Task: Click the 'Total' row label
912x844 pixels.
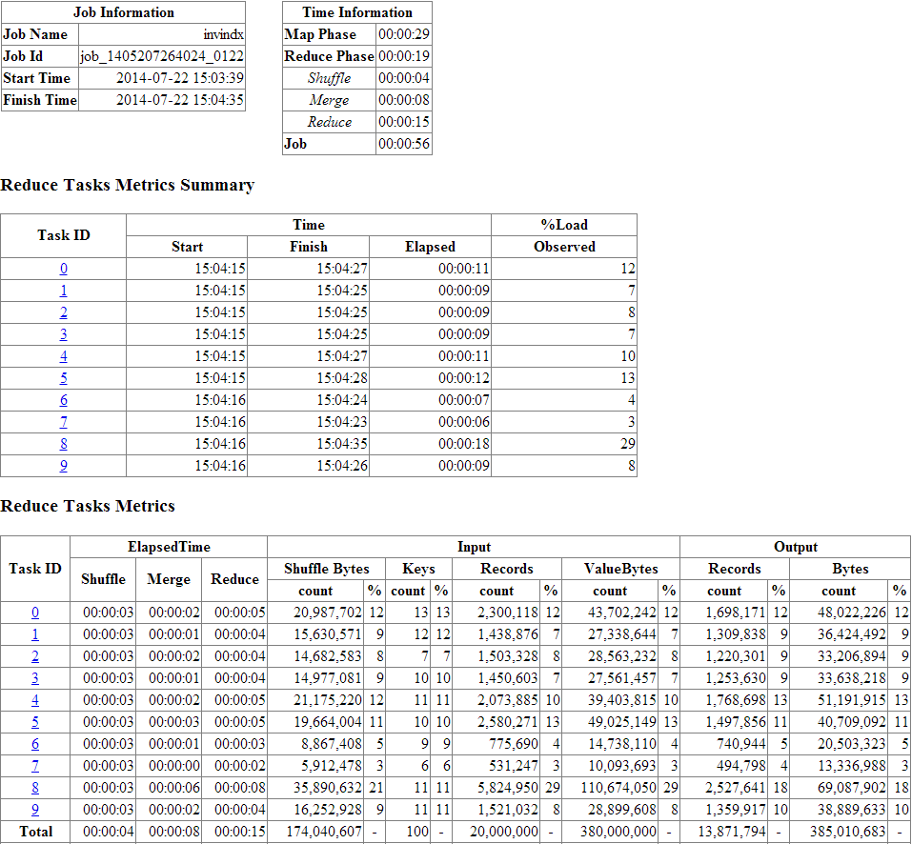Action: (x=35, y=832)
